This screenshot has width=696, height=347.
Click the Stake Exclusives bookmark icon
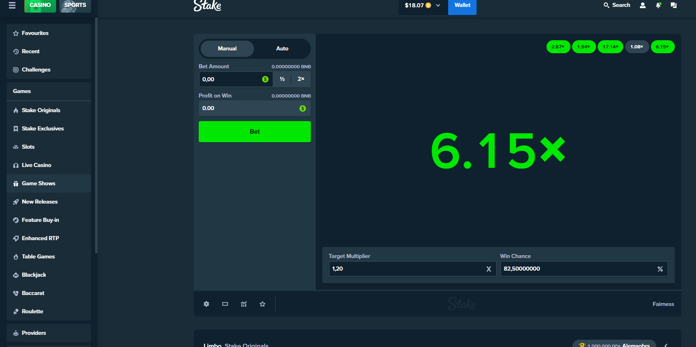click(x=16, y=129)
